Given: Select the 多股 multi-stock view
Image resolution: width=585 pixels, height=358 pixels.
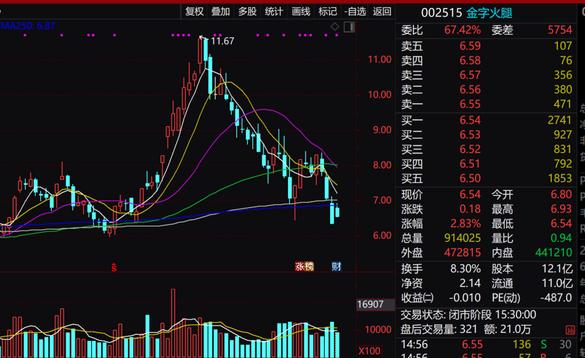Looking at the screenshot, I should 247,12.
